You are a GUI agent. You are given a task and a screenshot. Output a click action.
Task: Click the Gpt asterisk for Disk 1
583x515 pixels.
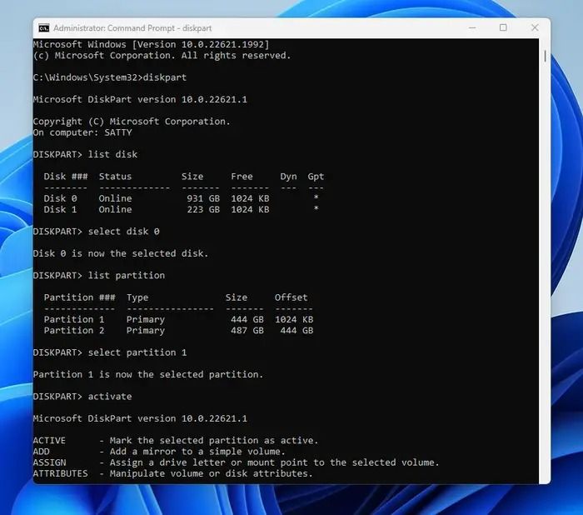(x=316, y=208)
